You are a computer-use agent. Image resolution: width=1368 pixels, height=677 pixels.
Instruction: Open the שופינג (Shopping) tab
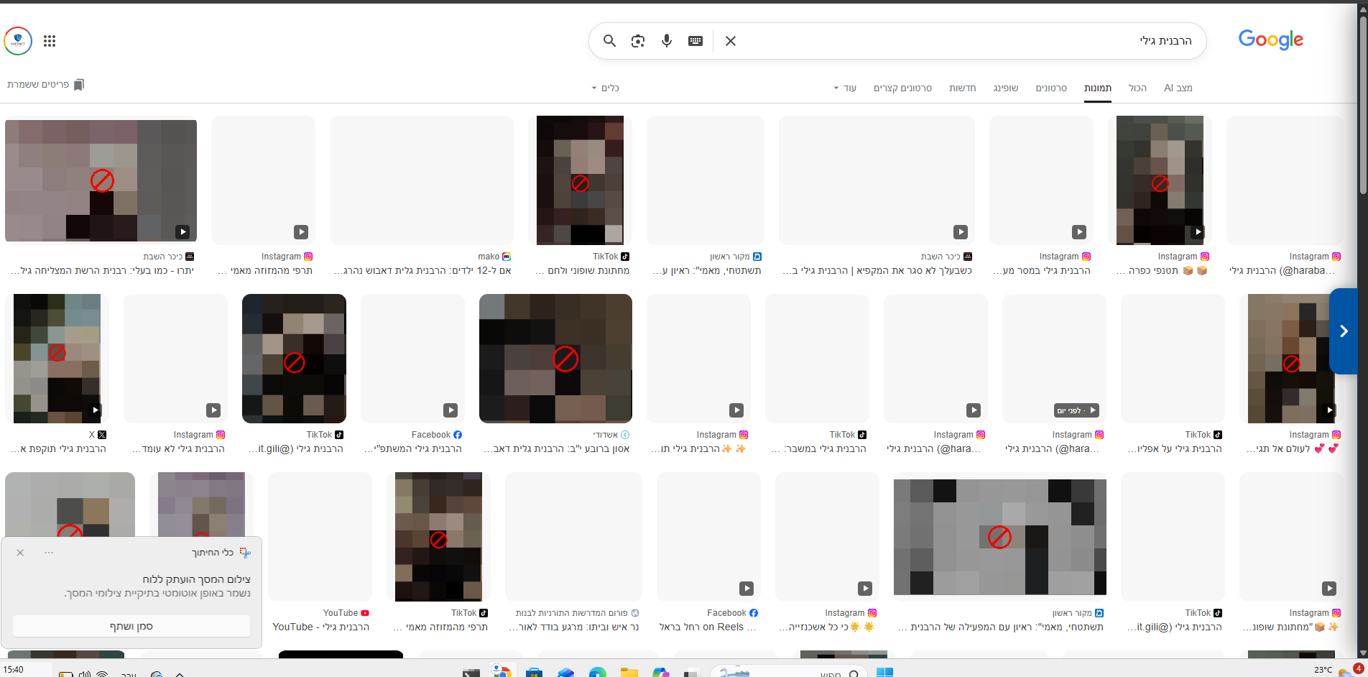coord(1005,88)
